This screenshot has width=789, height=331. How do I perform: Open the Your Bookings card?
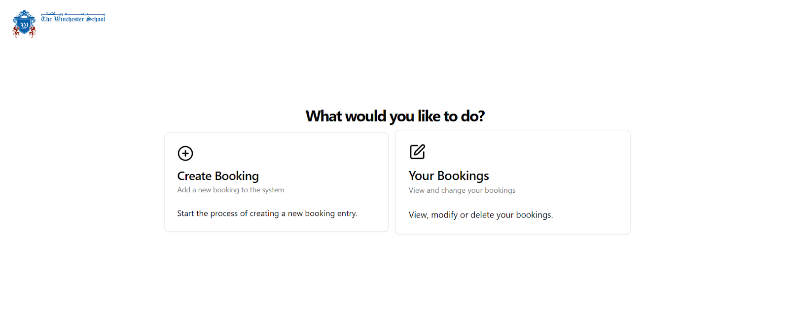click(513, 182)
